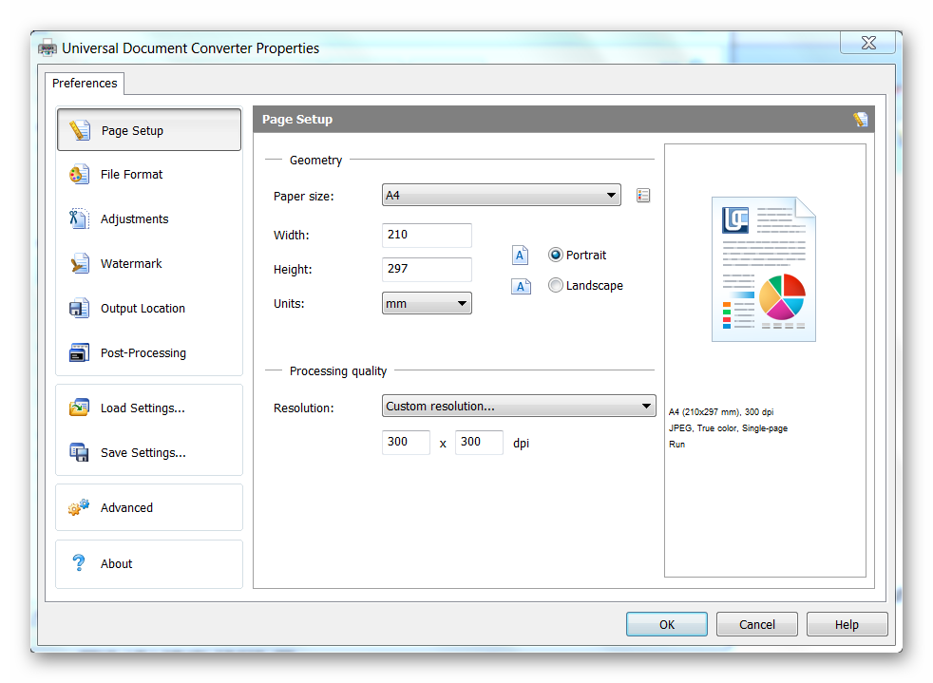The height and width of the screenshot is (683, 933).
Task: Select the Preferences tab
Action: click(85, 84)
